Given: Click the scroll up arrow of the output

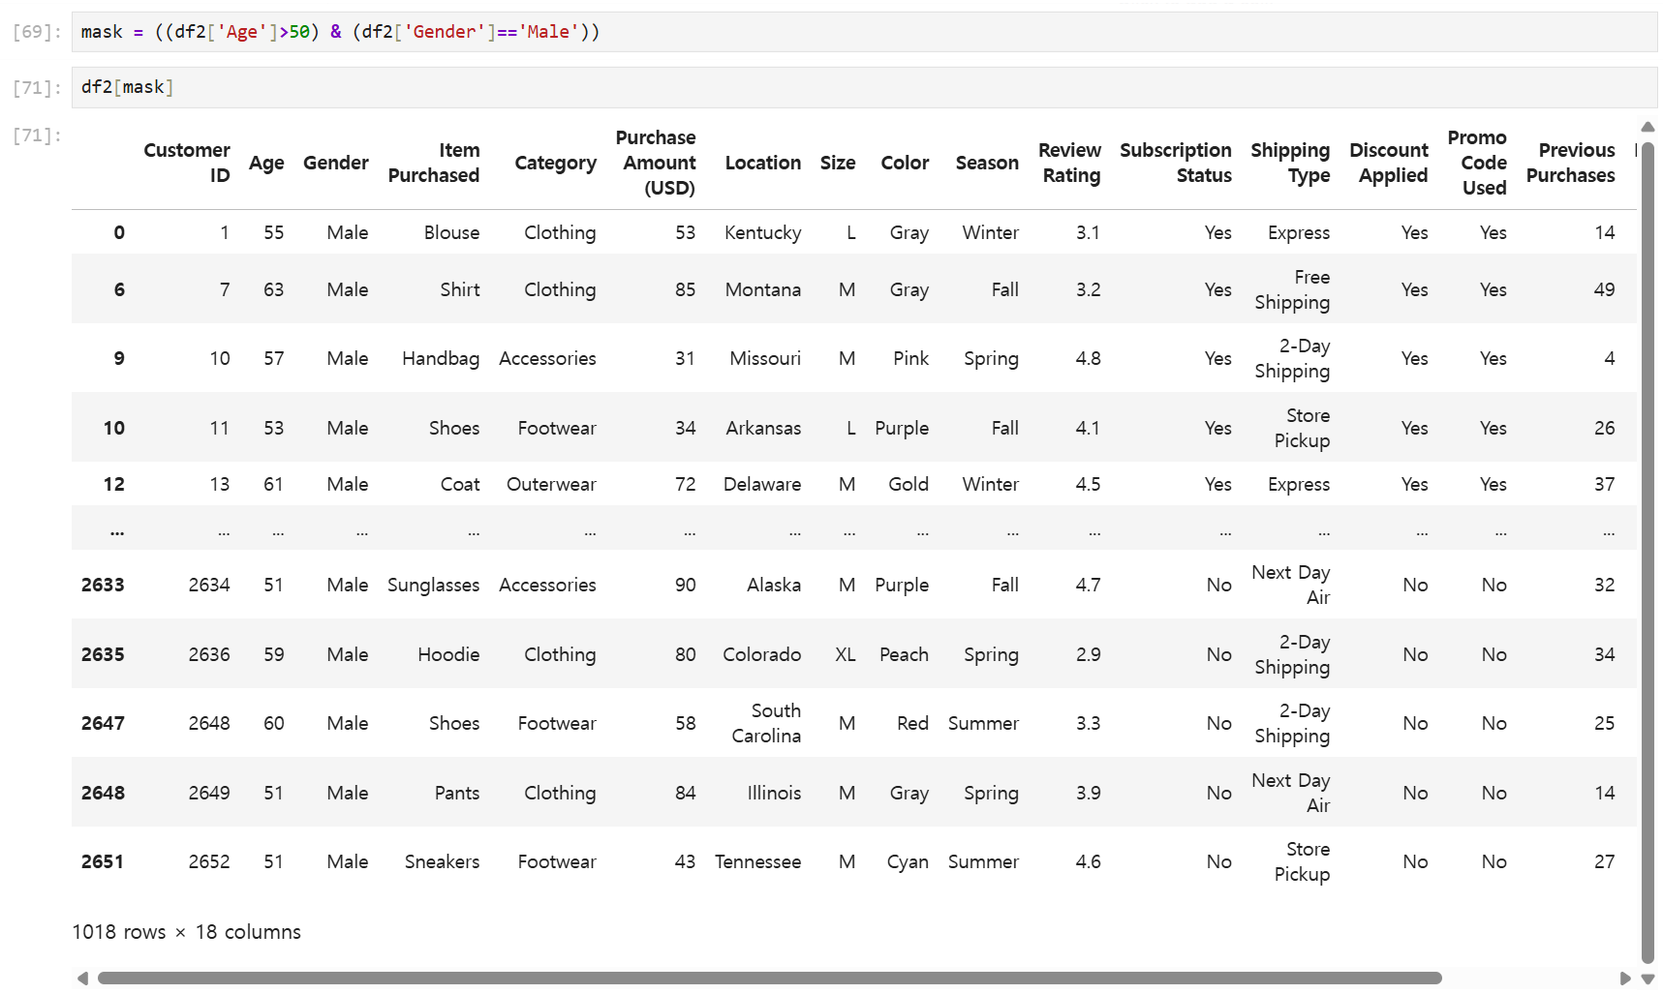Looking at the screenshot, I should (x=1648, y=127).
